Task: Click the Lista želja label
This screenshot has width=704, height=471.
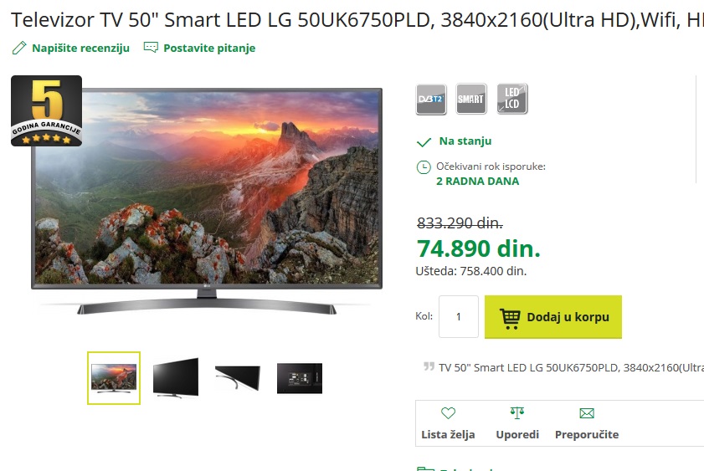Action: pos(448,434)
